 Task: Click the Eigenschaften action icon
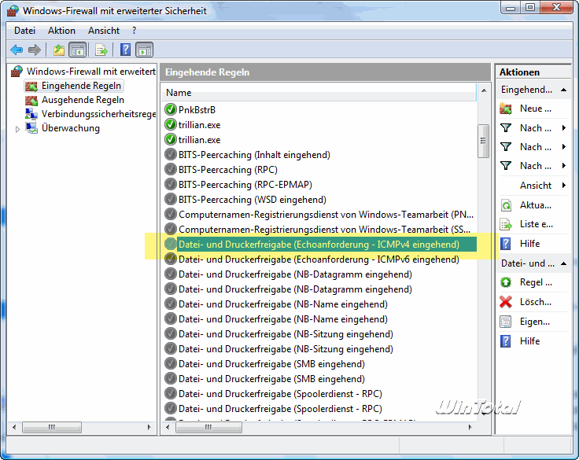click(506, 322)
